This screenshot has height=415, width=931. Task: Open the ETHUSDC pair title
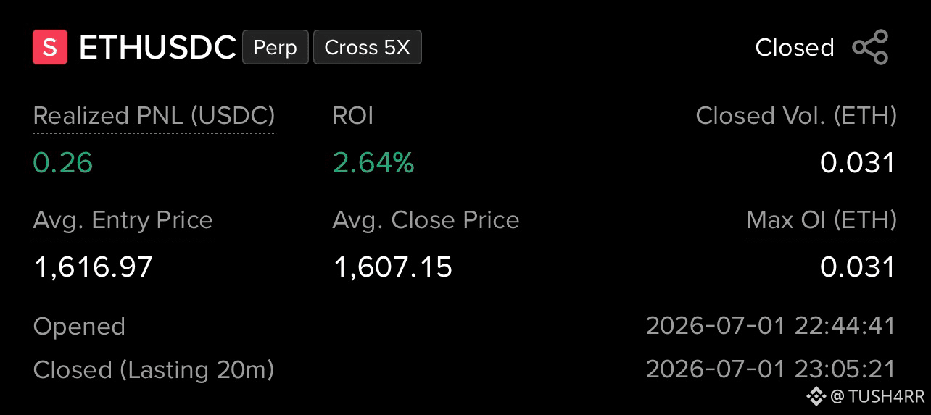click(157, 48)
